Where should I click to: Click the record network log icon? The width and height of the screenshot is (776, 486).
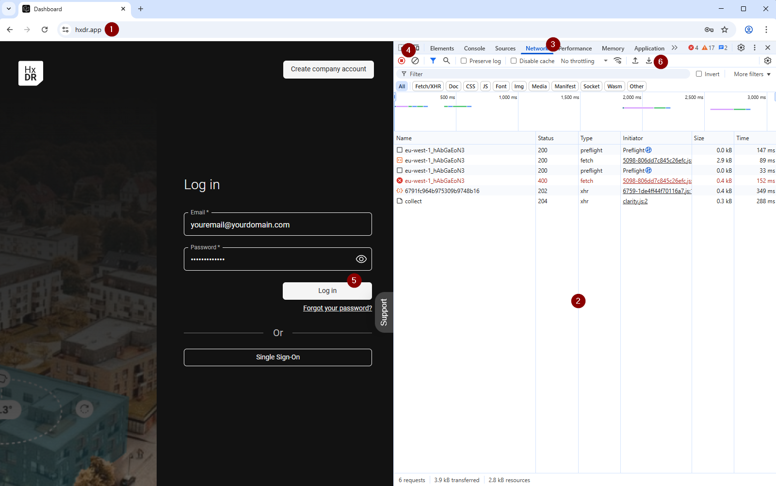tap(401, 61)
